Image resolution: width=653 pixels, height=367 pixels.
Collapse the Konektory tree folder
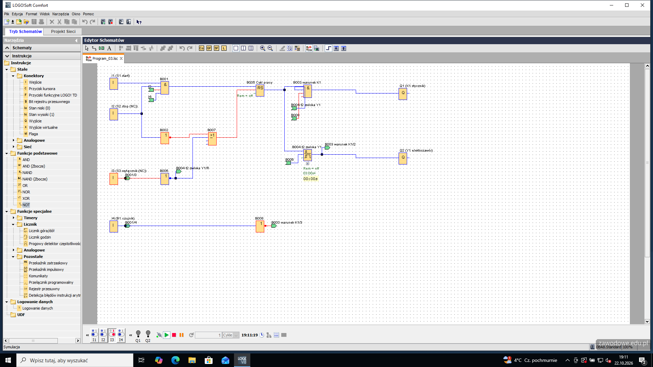coord(13,76)
